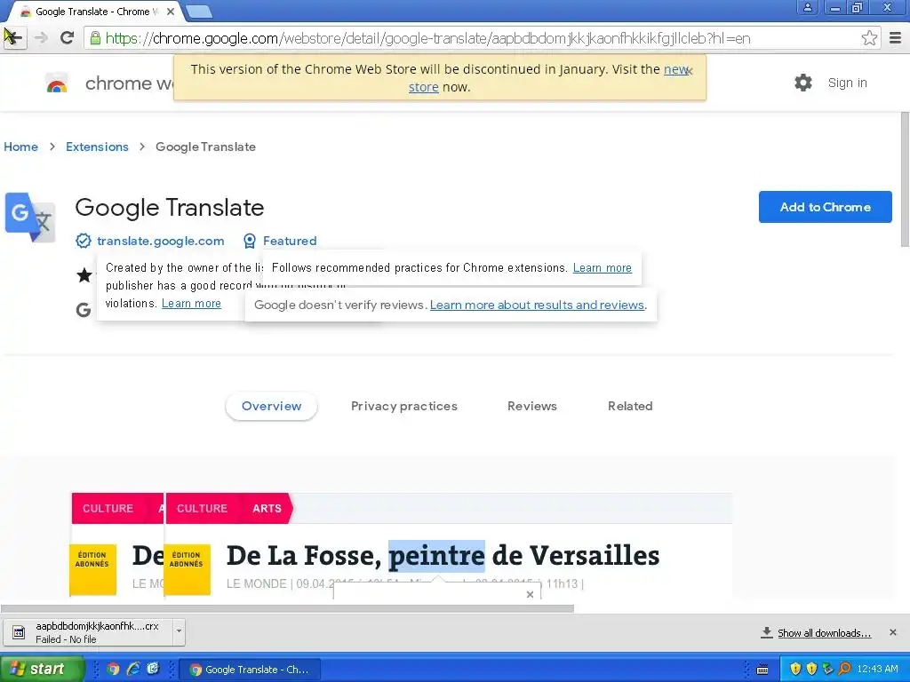Launch Chrome from the quick launch bar
Image resolution: width=910 pixels, height=682 pixels.
tap(113, 670)
